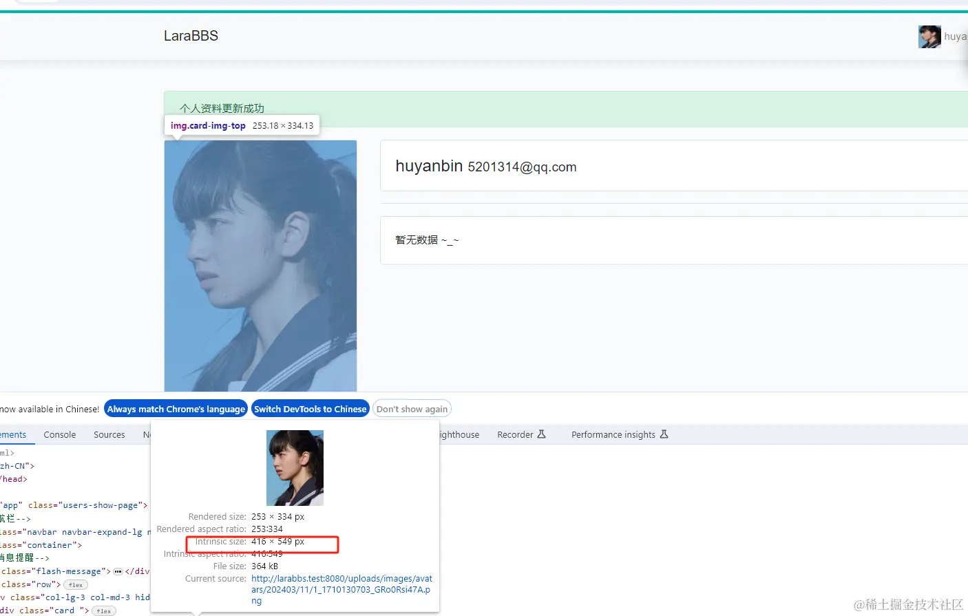Switch to the Console tab
The height and width of the screenshot is (616, 968).
[x=60, y=434]
